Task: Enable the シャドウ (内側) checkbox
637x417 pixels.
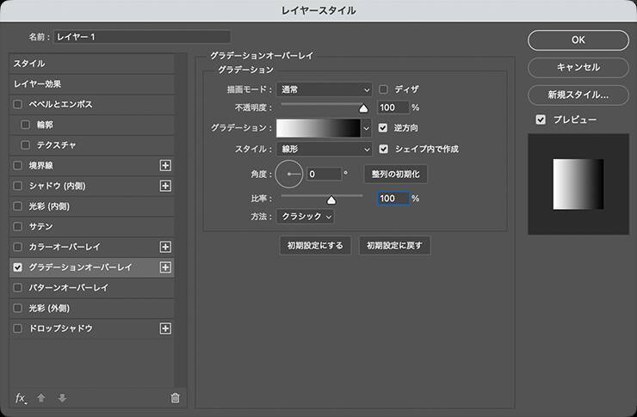Action: click(17, 186)
